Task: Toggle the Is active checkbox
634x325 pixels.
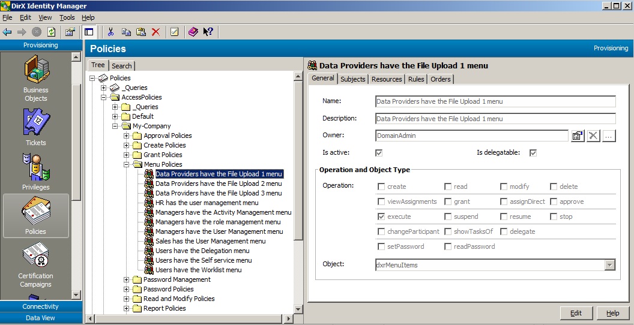Action: point(379,153)
